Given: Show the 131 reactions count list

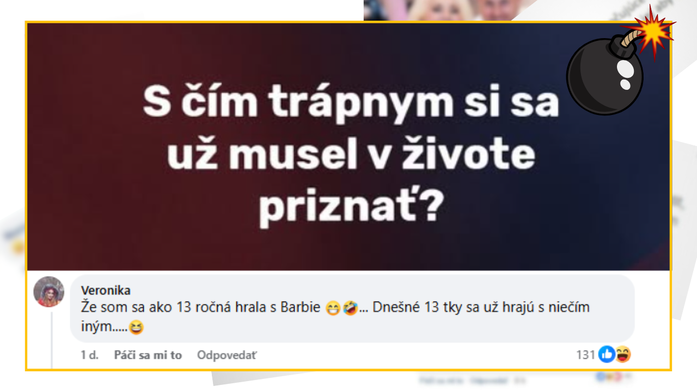Looking at the screenshot, I should coord(585,355).
